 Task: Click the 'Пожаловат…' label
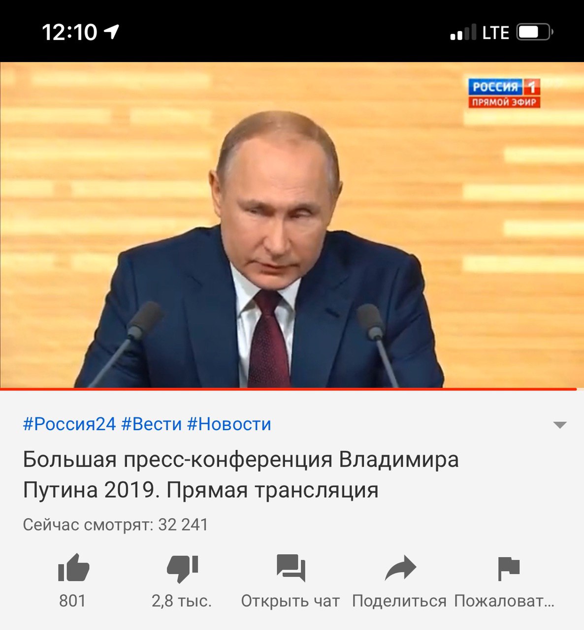coord(504,601)
